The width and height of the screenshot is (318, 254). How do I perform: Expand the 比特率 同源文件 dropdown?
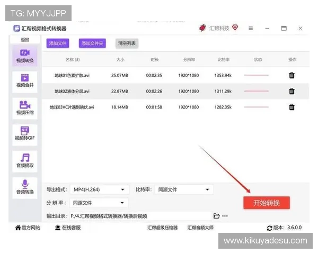coord(184,189)
